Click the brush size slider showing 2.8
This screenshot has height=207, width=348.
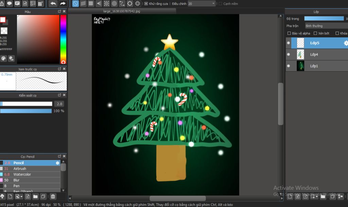pos(26,104)
